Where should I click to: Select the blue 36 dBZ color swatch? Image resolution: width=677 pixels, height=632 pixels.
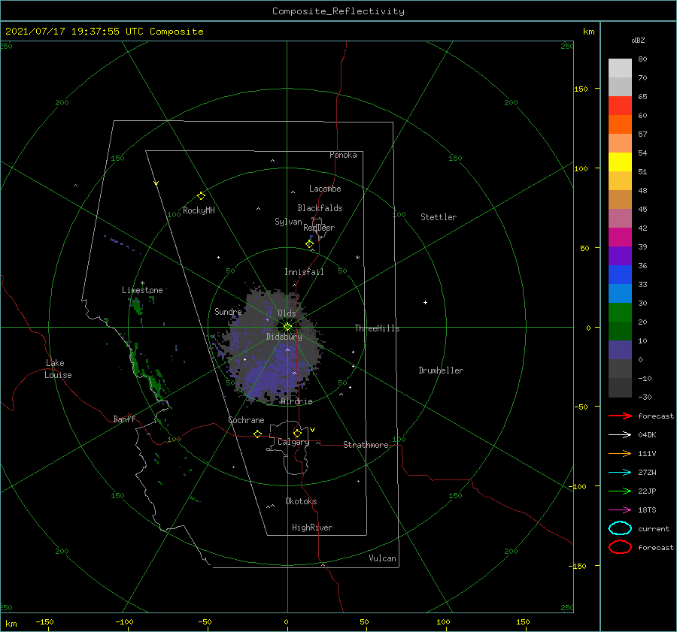tap(620, 274)
